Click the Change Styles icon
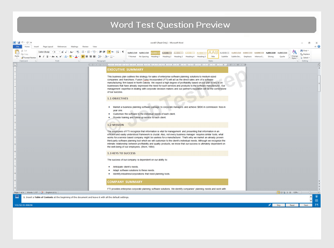This screenshot has width=334, height=248. 294,54
